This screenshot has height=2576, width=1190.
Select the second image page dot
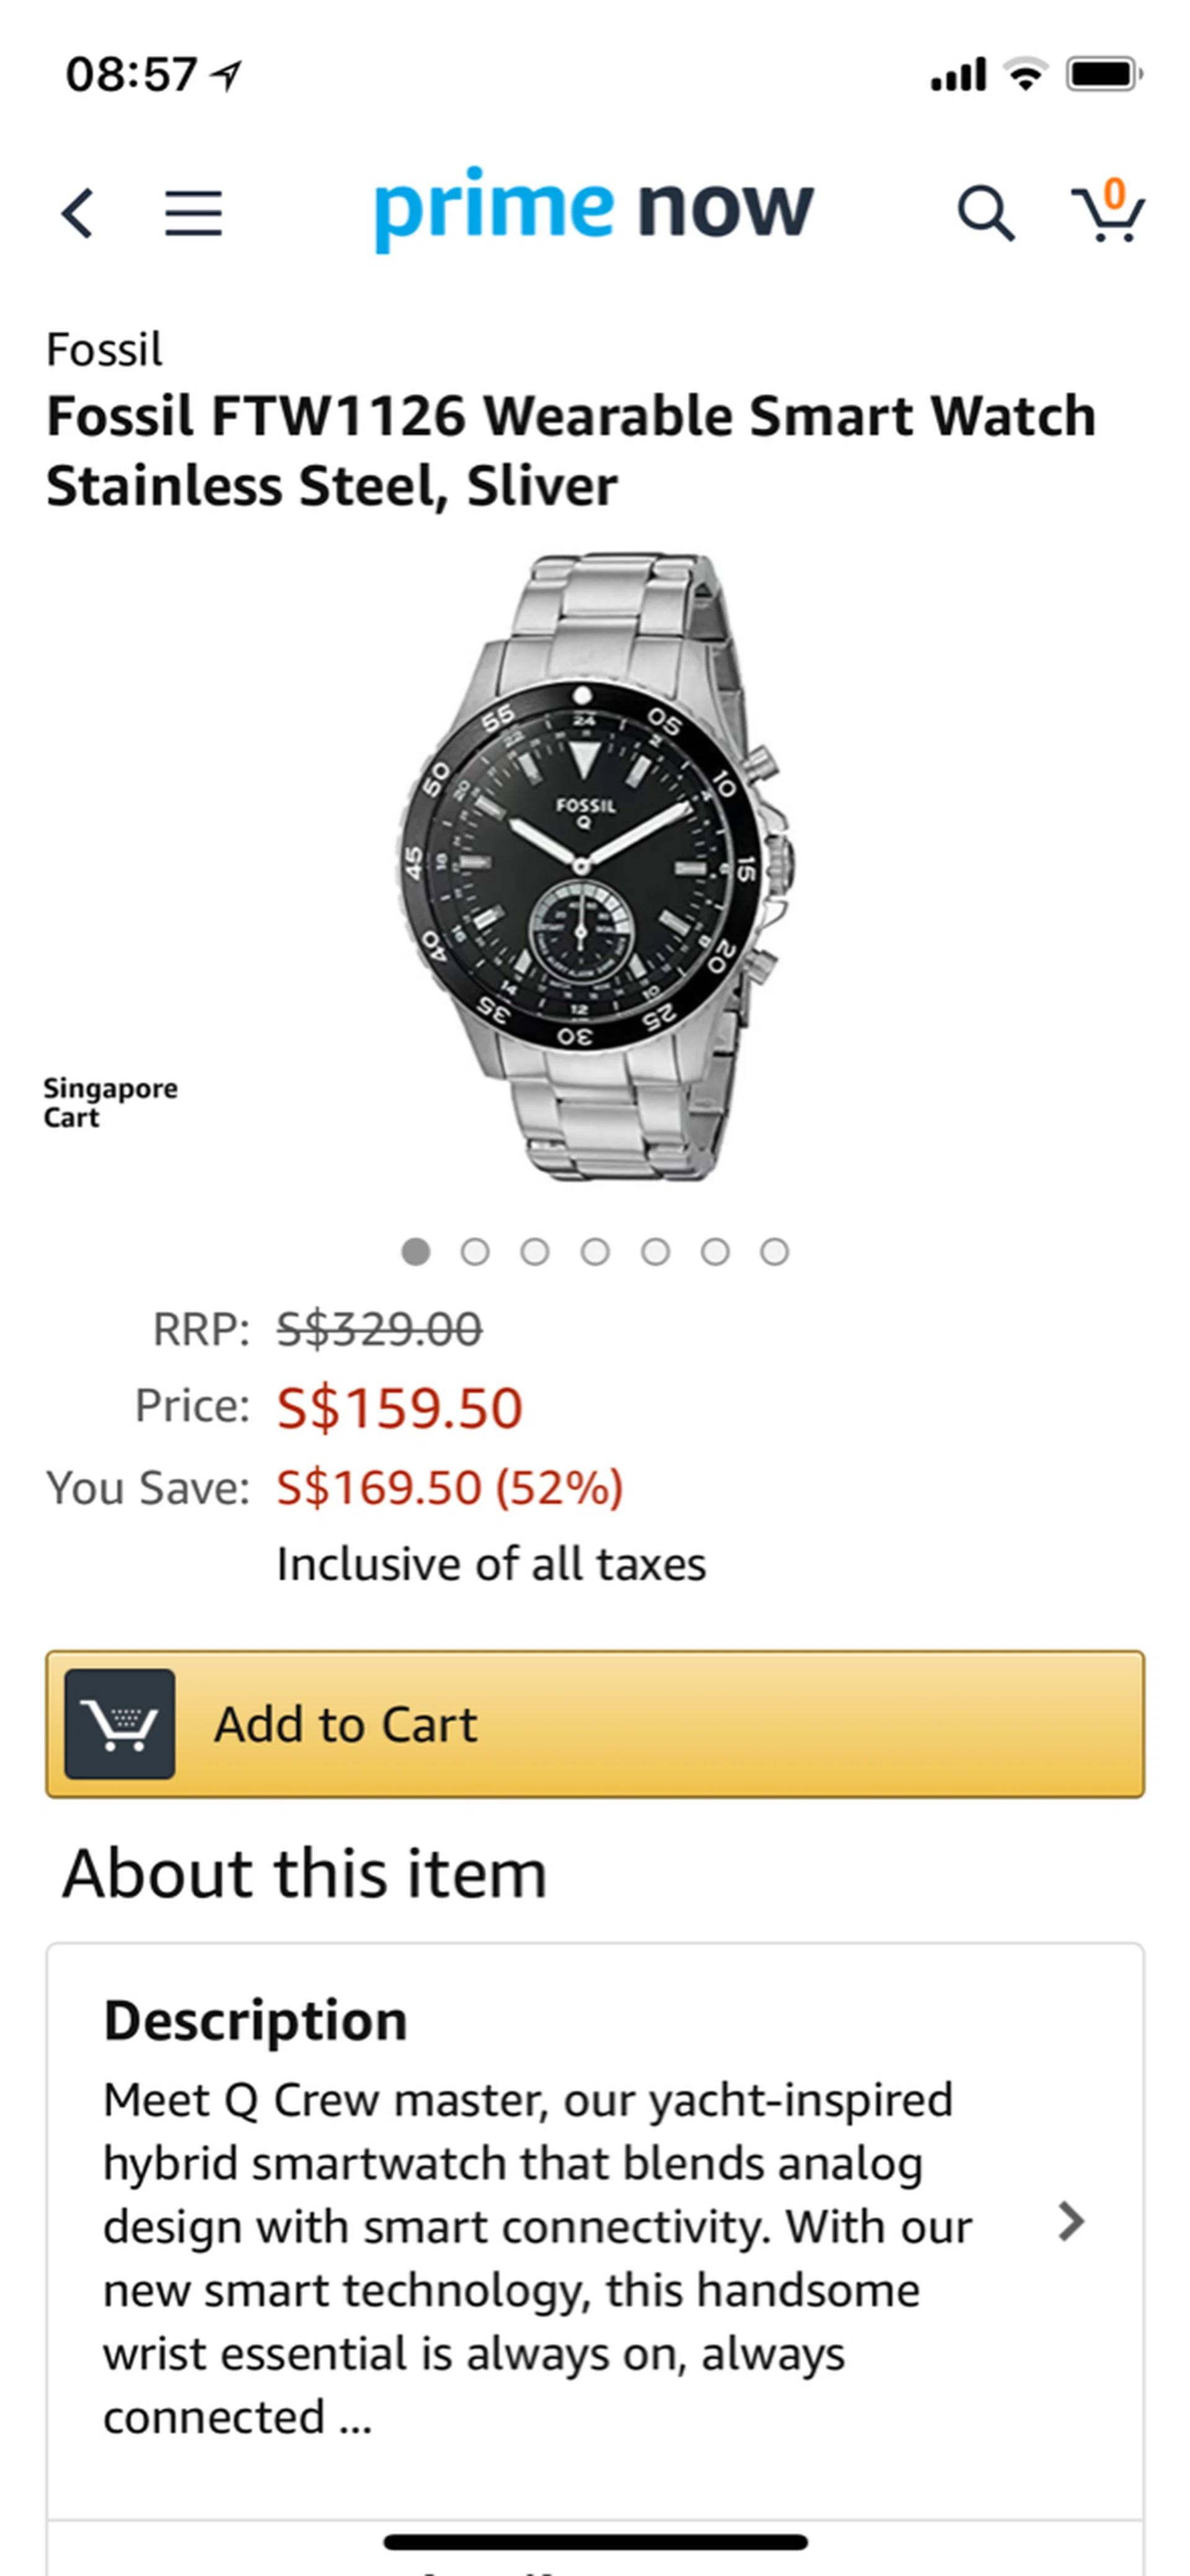pos(475,1251)
